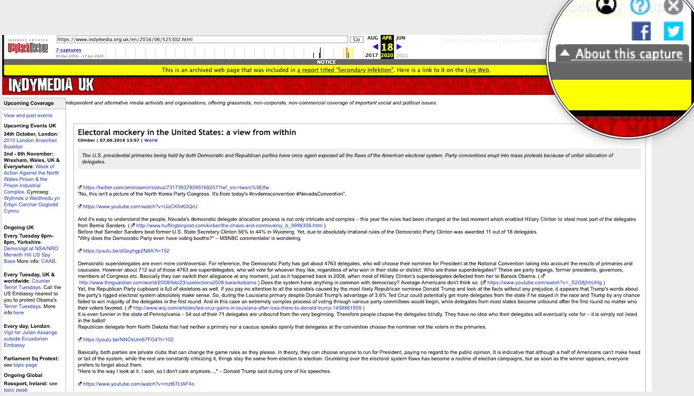Click the Wayback Machine logo

point(27,46)
